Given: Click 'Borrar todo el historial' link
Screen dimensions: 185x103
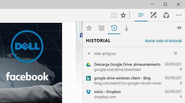Looking at the screenshot, I should (163, 41).
